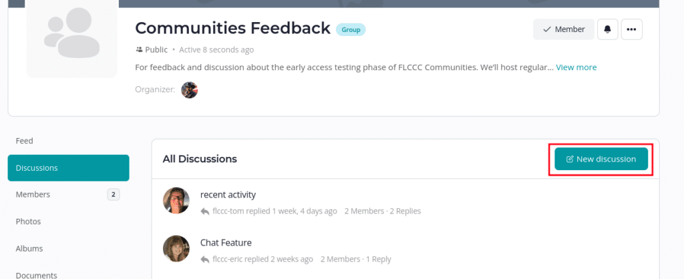Open the organizer's profile avatar
The height and width of the screenshot is (279, 684).
coord(190,89)
